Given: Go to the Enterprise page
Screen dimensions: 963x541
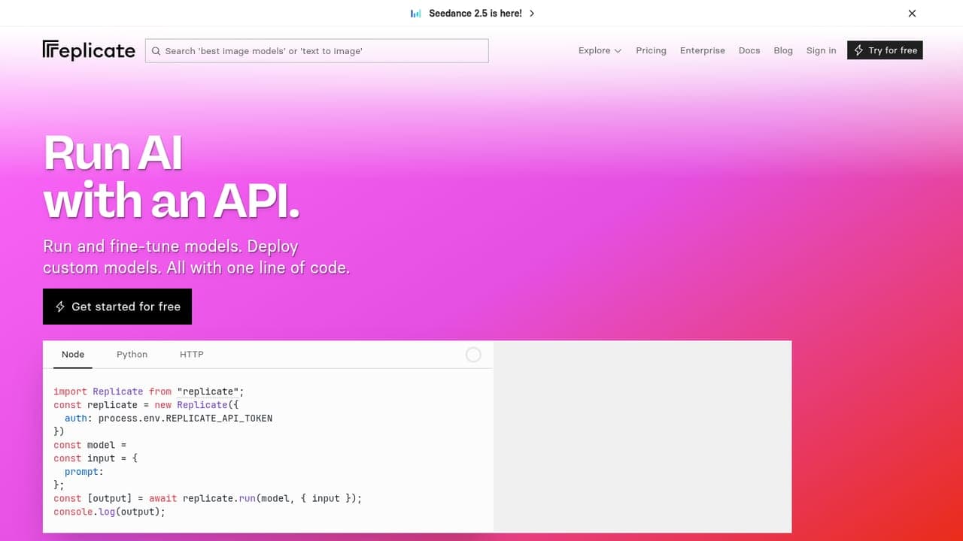Looking at the screenshot, I should click(x=703, y=50).
